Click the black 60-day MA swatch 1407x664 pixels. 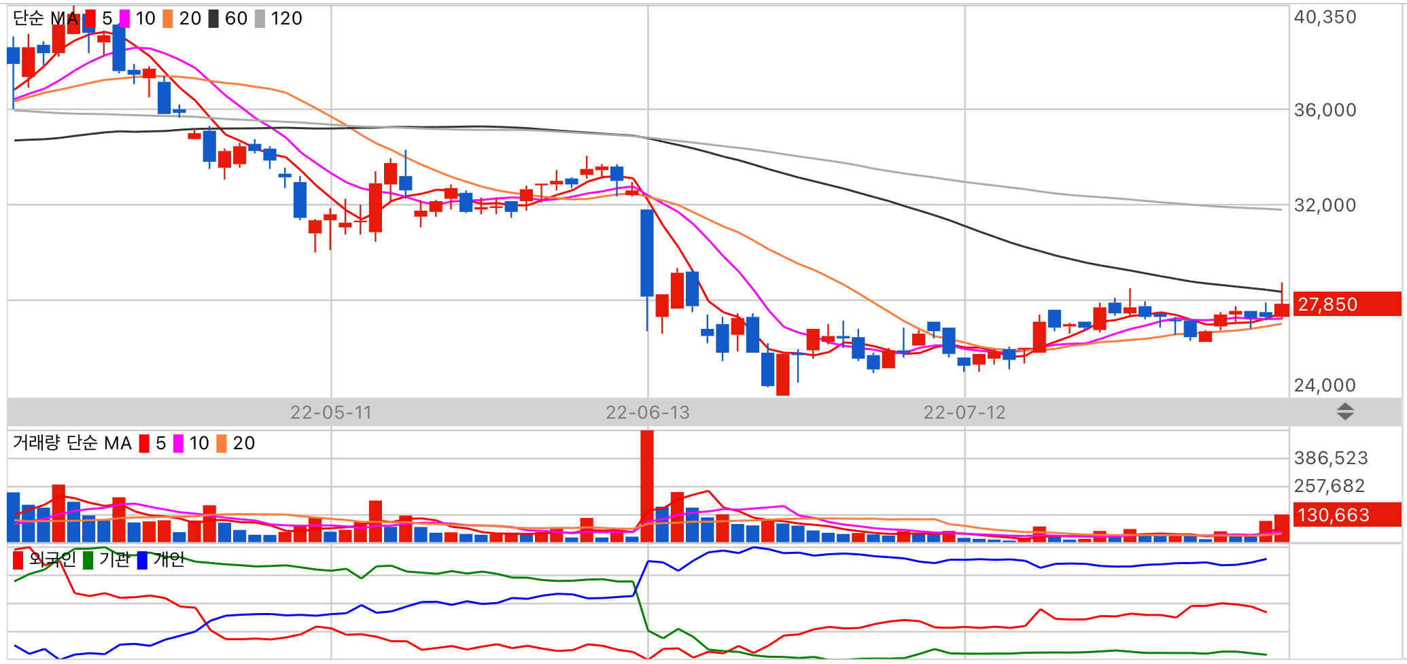point(213,19)
